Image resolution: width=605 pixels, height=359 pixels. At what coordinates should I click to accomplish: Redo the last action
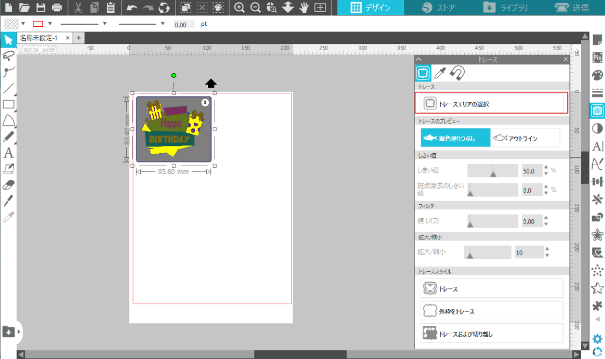[x=148, y=7]
